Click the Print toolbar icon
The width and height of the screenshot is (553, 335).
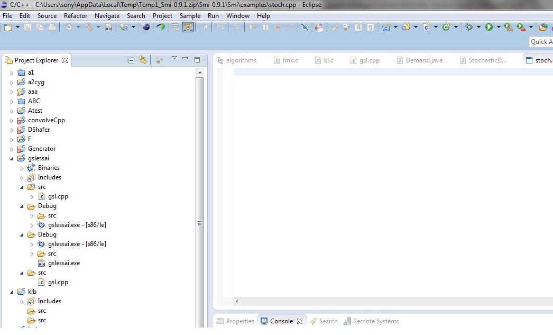click(x=52, y=27)
